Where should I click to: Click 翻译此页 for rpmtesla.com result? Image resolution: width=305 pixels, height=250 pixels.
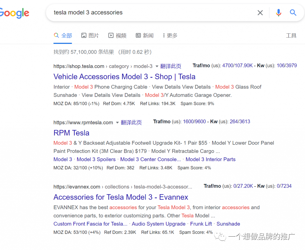[x=131, y=122]
